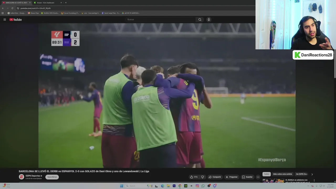
Task: Open the NVIDIA app from the taskbar
Action: (x=186, y=186)
